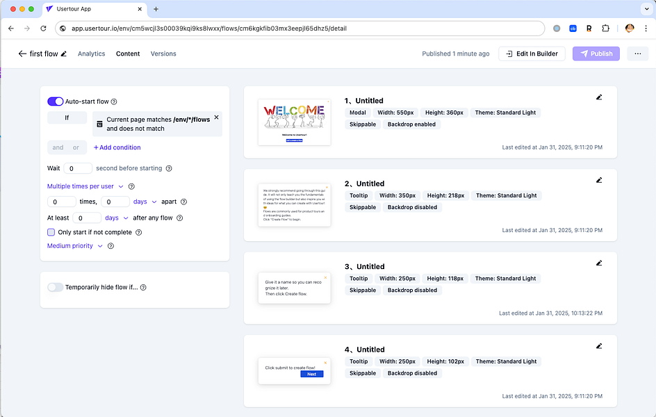The image size is (656, 417).
Task: Open step 4 'Click submit' thumbnail
Action: (295, 371)
